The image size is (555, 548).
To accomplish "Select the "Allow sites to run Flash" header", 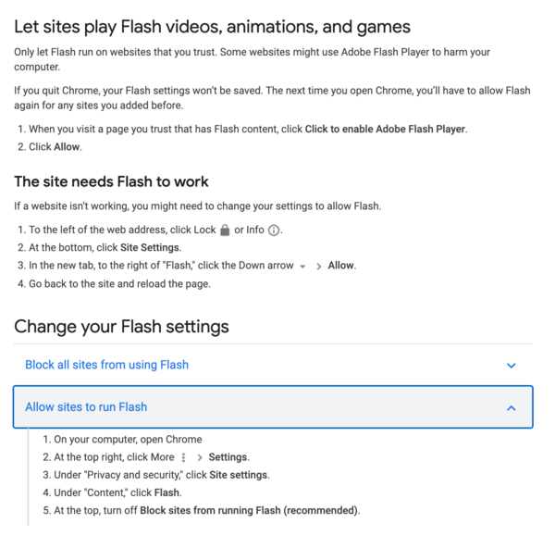I will [x=86, y=407].
